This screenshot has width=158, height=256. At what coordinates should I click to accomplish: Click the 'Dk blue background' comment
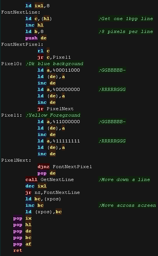(55, 64)
